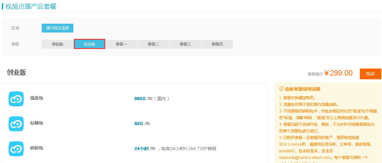Choose the 套餐一 package option
Viewport: 382px width, 163px height.
tap(121, 44)
